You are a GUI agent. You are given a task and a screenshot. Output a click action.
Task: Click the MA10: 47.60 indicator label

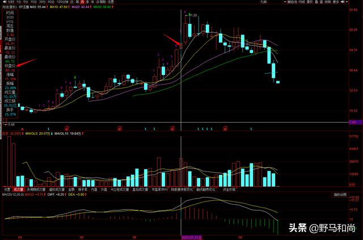(x=59, y=7)
